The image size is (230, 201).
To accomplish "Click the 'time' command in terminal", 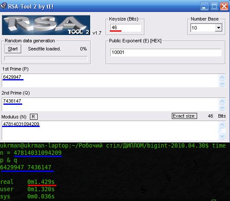I will click(219, 145).
